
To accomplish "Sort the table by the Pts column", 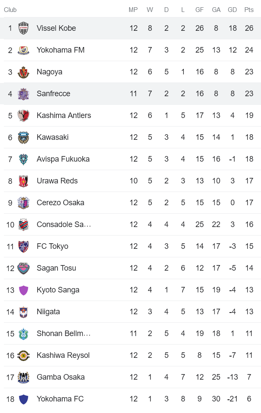I will (x=249, y=10).
